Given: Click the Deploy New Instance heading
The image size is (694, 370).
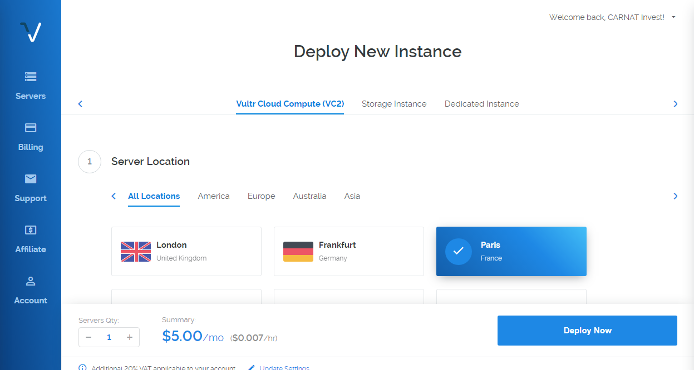Looking at the screenshot, I should click(378, 52).
